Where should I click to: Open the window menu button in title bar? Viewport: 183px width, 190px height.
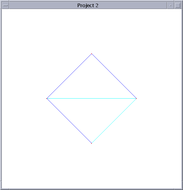click(5, 5)
